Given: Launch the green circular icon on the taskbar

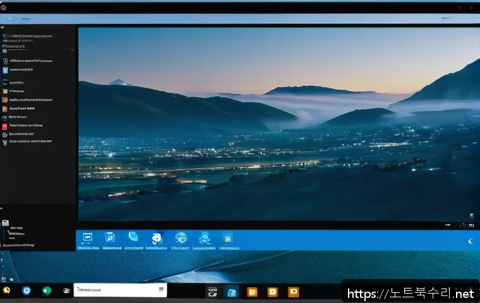Looking at the screenshot, I should pyautogui.click(x=46, y=291).
